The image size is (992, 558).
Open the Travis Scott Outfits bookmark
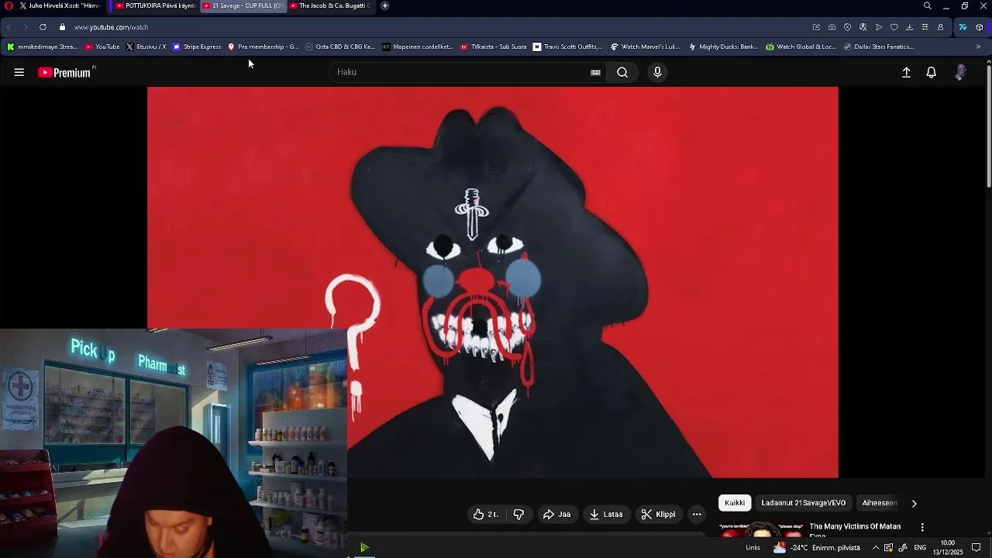(567, 46)
